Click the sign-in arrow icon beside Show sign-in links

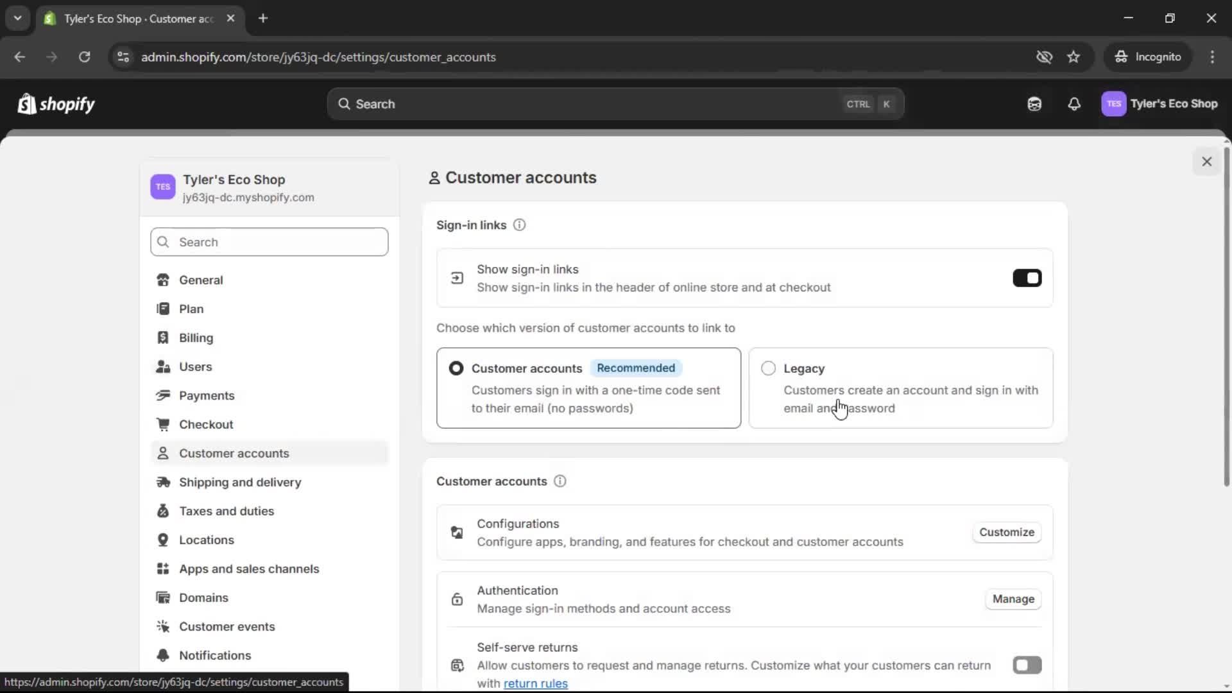(457, 278)
